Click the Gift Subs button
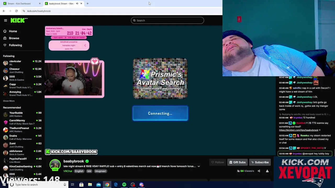 (237, 162)
